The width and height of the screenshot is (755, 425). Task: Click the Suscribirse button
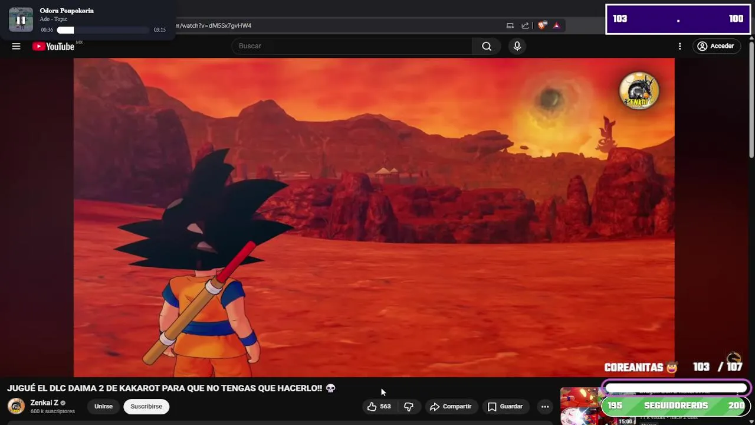point(146,406)
